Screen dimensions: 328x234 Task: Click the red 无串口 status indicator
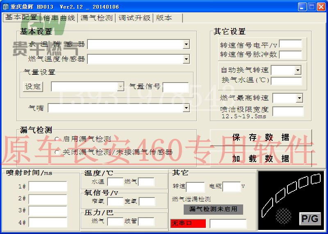pyautogui.click(x=188, y=223)
